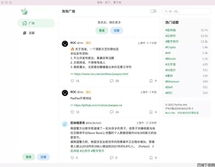Open link rocs.me/archives/paopao.html
215x167 pixels.
[x=101, y=74]
